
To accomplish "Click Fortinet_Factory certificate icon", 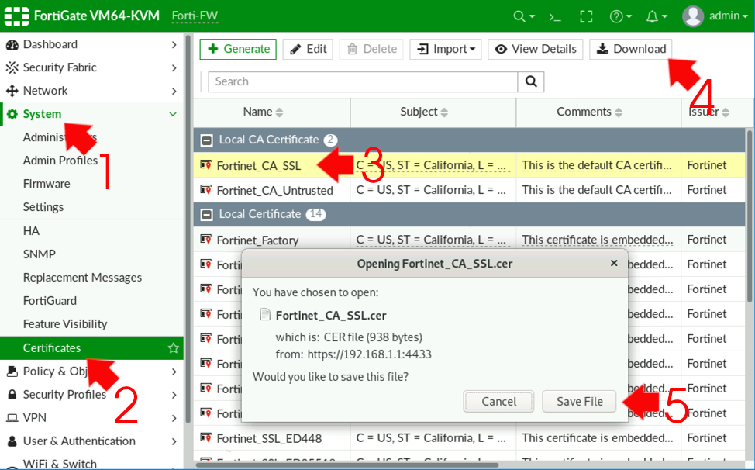I will click(206, 240).
